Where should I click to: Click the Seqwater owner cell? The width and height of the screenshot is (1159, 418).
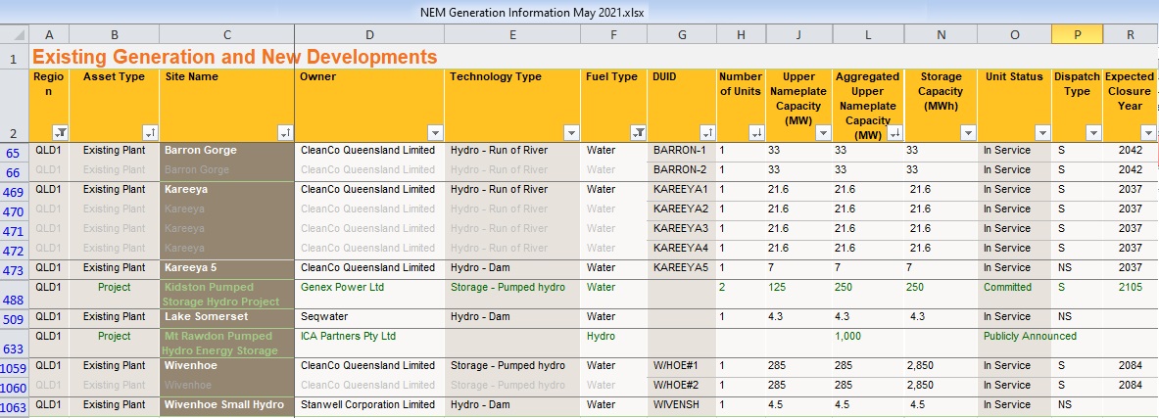point(369,316)
